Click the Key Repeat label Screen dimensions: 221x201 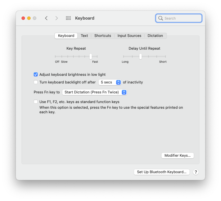[76, 49]
